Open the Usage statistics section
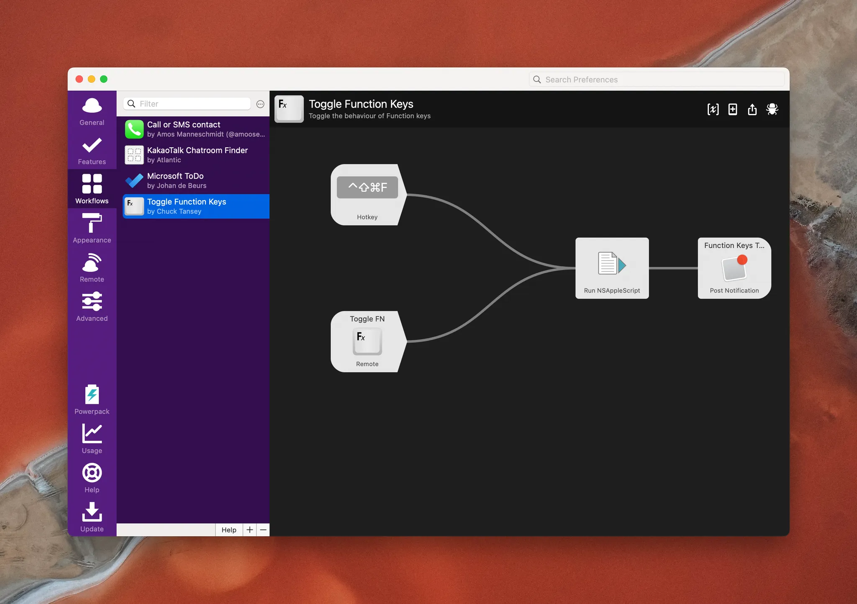Image resolution: width=857 pixels, height=604 pixels. click(92, 439)
